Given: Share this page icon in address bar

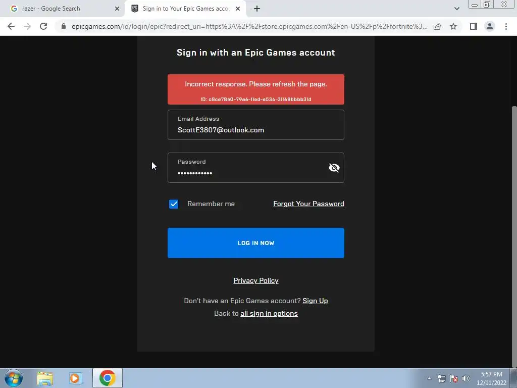Looking at the screenshot, I should point(437,26).
